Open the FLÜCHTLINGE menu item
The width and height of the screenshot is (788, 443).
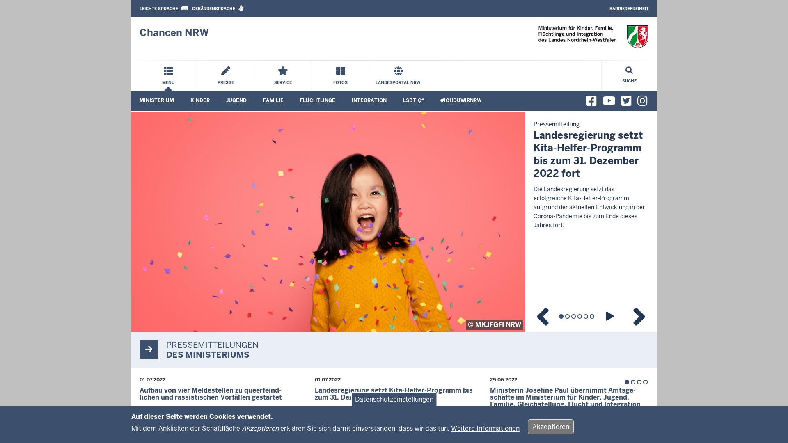(317, 100)
